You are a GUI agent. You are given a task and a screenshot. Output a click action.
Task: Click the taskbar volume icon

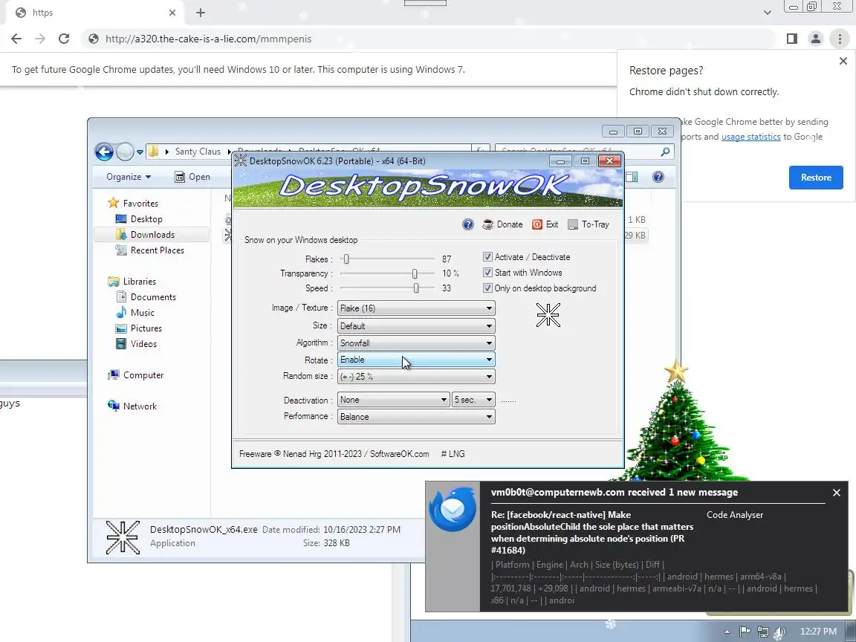pos(780,632)
